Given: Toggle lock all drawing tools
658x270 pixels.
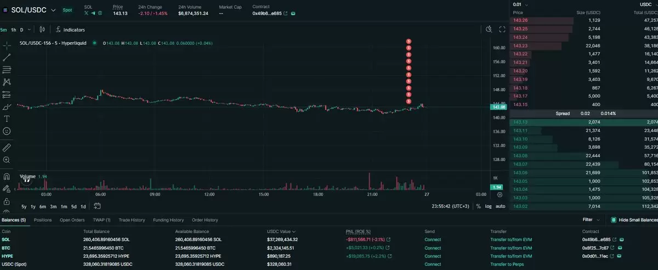Looking at the screenshot, I should [x=7, y=201].
